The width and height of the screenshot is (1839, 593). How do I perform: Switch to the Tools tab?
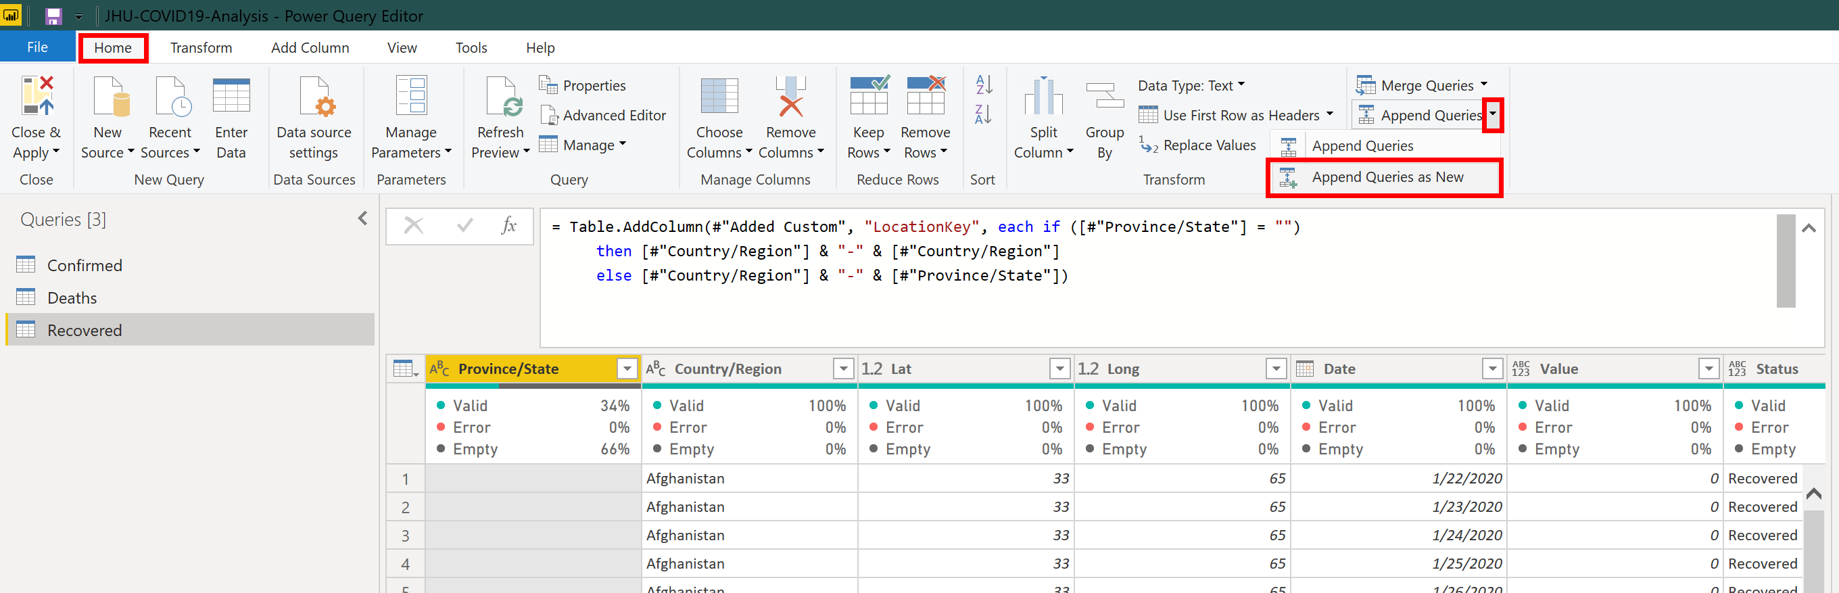tap(471, 48)
